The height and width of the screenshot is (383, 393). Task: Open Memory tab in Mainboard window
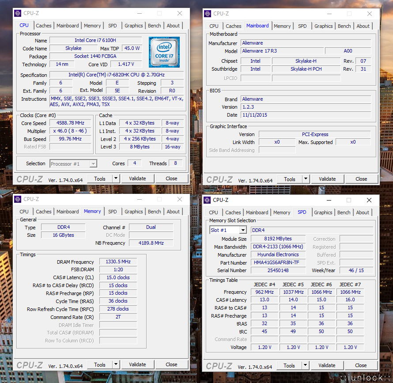pos(282,26)
